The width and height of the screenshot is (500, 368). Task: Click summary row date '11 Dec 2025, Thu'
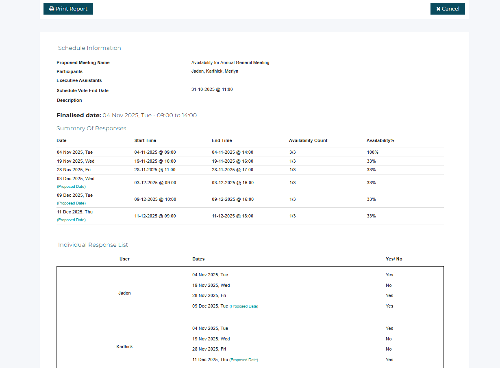point(75,212)
